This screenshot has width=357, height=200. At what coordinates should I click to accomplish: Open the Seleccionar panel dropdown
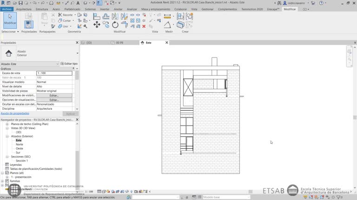coord(18,32)
